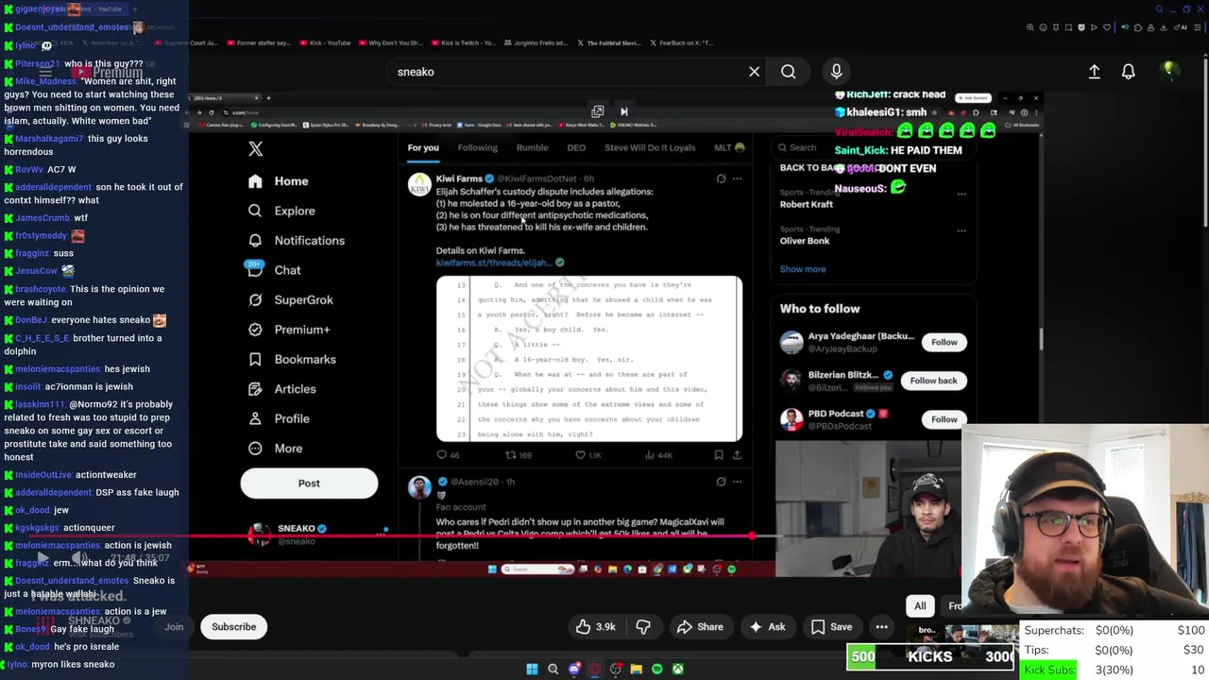
Task: Clear the YouTube search text
Action: 754,72
